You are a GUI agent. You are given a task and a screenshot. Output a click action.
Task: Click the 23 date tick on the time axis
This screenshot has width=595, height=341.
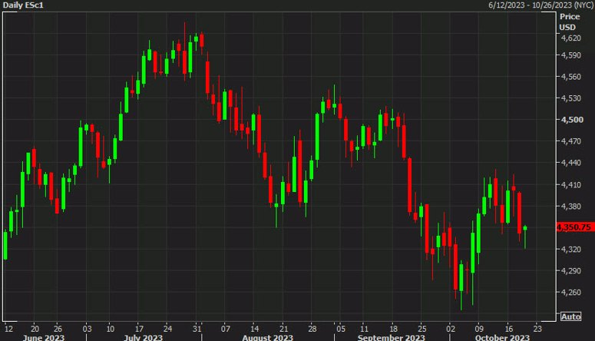(x=537, y=329)
